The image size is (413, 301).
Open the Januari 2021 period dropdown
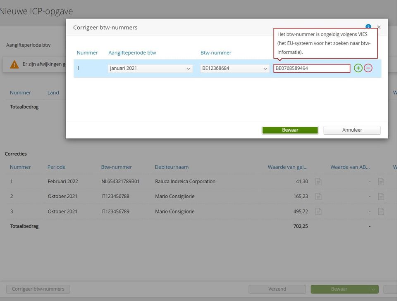pyautogui.click(x=150, y=69)
